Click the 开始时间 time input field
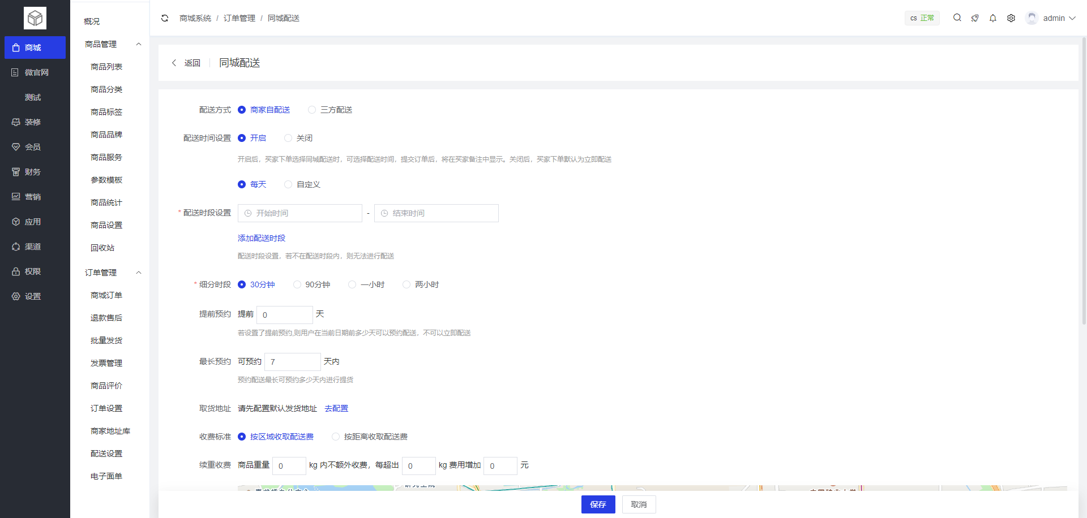This screenshot has width=1087, height=518. [x=300, y=213]
